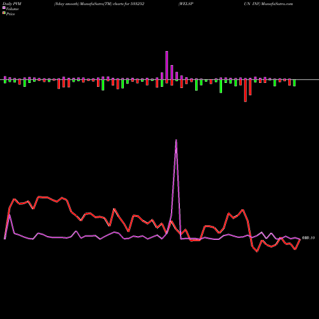The width and height of the screenshot is (319, 319).
Task: Click the 'Daily PVM' title text
Action: (12, 4)
